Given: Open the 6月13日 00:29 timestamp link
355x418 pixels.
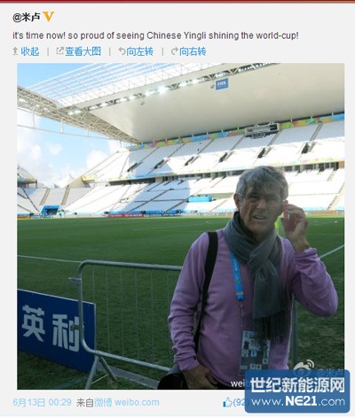Looking at the screenshot, I should [42, 402].
